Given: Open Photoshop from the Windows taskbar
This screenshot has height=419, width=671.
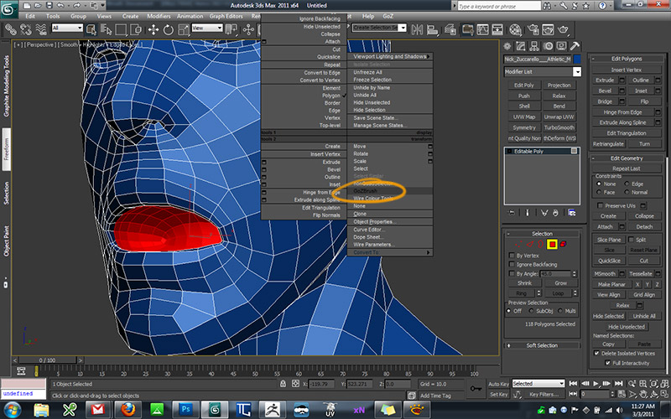Looking at the screenshot, I should coord(185,408).
